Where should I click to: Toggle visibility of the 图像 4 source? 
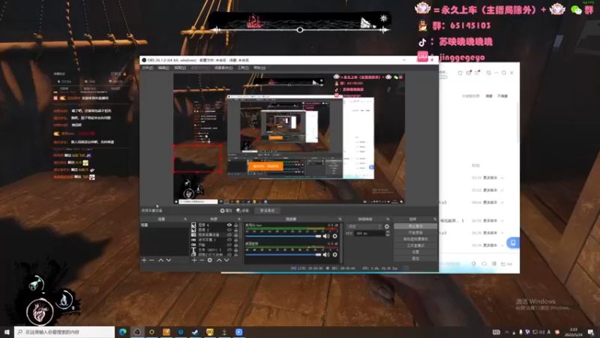click(229, 225)
